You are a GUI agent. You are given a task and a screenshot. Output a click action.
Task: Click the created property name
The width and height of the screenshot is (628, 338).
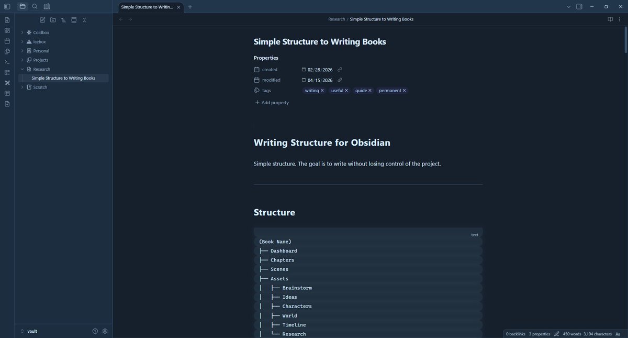coord(270,70)
